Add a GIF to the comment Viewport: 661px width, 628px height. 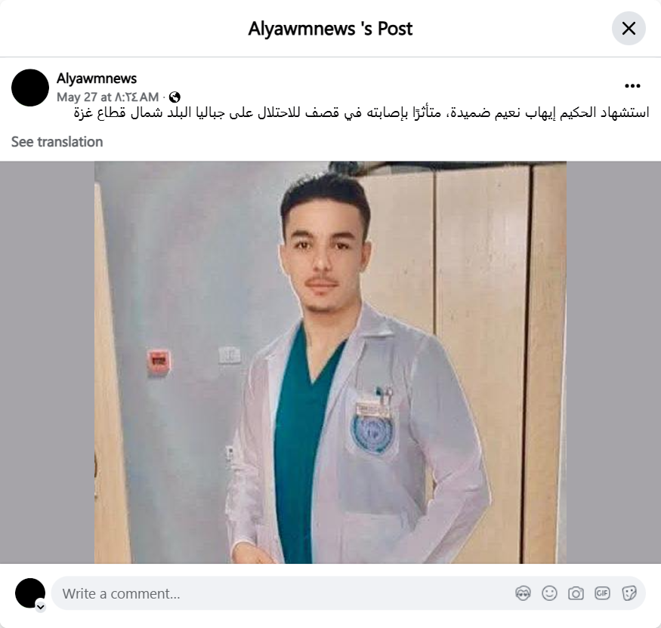(602, 593)
